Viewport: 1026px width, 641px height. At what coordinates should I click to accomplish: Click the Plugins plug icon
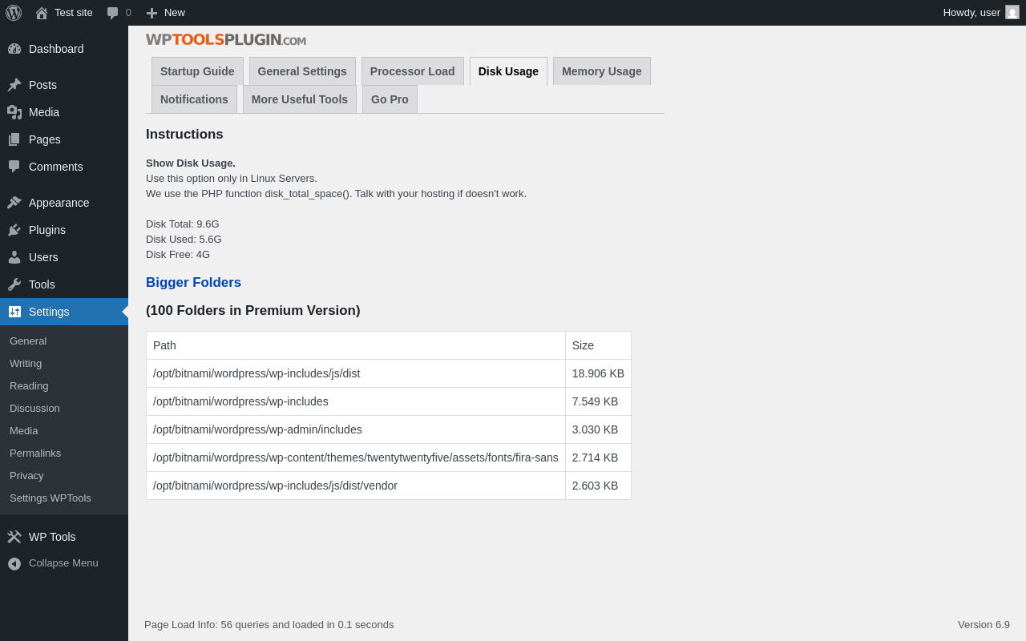pos(14,230)
